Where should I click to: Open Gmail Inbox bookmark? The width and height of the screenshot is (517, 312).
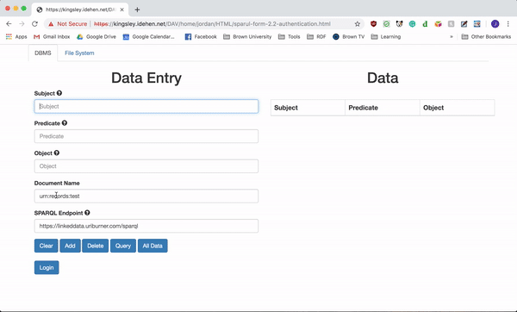(x=52, y=36)
